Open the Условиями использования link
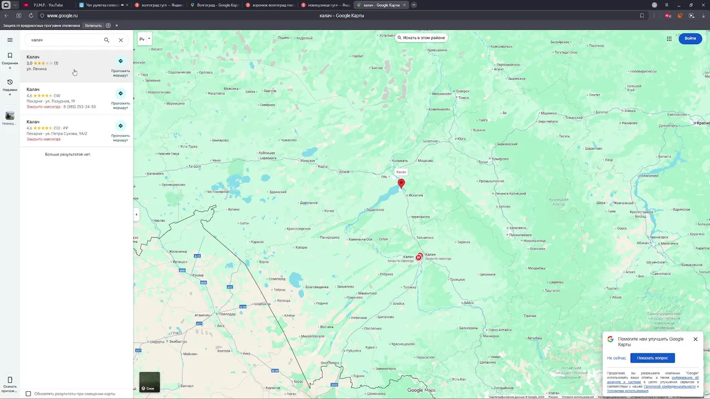710x399 pixels. (x=627, y=391)
